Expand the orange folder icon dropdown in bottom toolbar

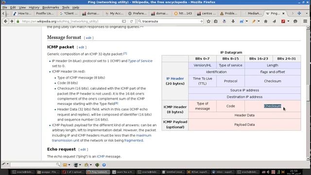pos(69,165)
